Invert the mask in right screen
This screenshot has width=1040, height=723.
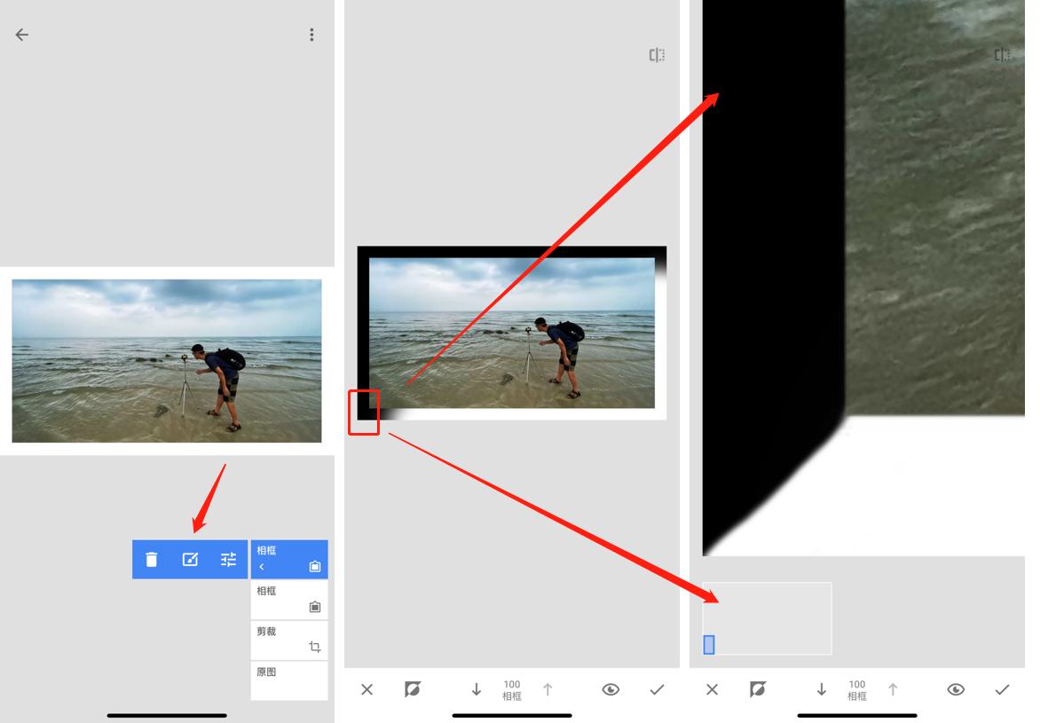[758, 690]
